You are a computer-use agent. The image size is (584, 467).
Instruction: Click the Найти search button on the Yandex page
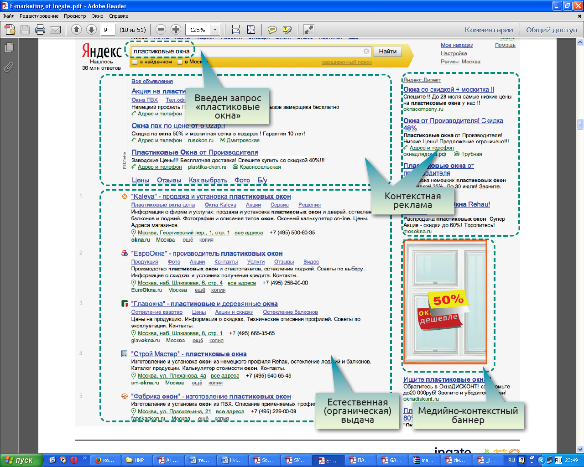pos(388,52)
